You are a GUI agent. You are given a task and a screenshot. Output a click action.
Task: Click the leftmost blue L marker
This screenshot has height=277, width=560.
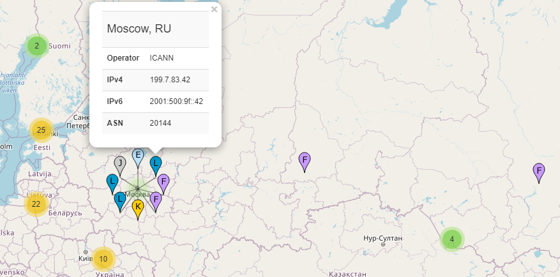click(x=112, y=183)
